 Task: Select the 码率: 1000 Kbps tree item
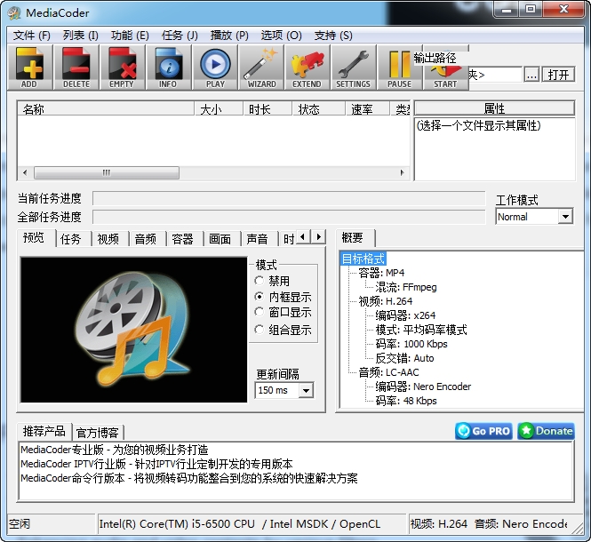click(411, 344)
